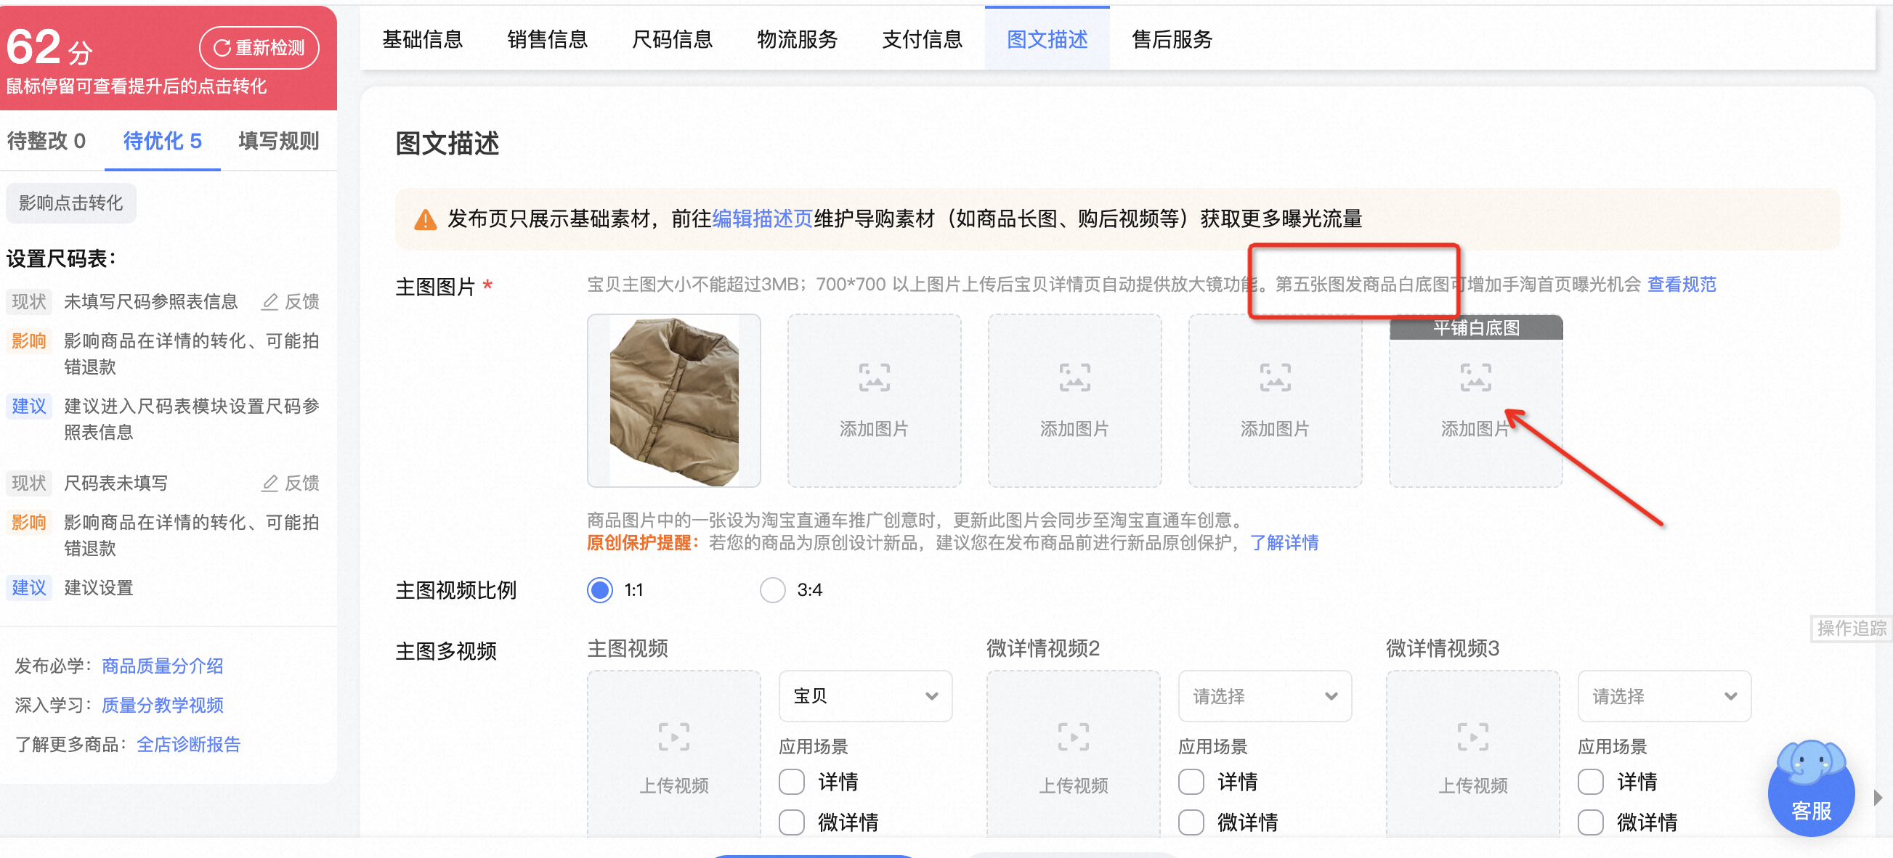Check 详情 under 微详情视频2 应用场景
1893x858 pixels.
pos(1191,782)
